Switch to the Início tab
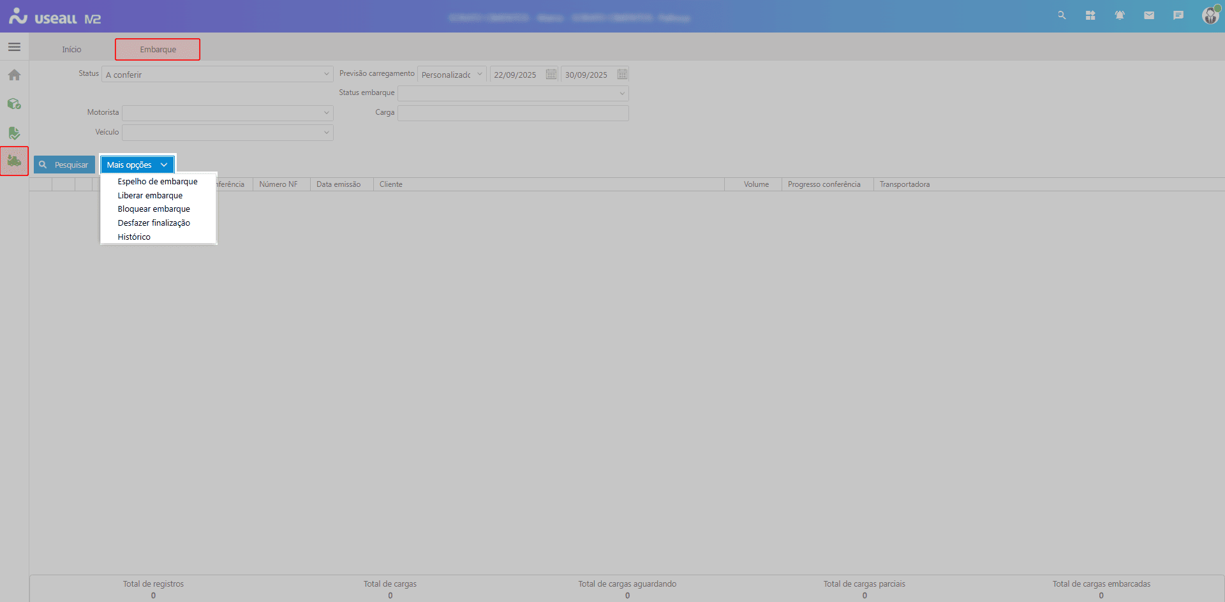 [x=71, y=50]
